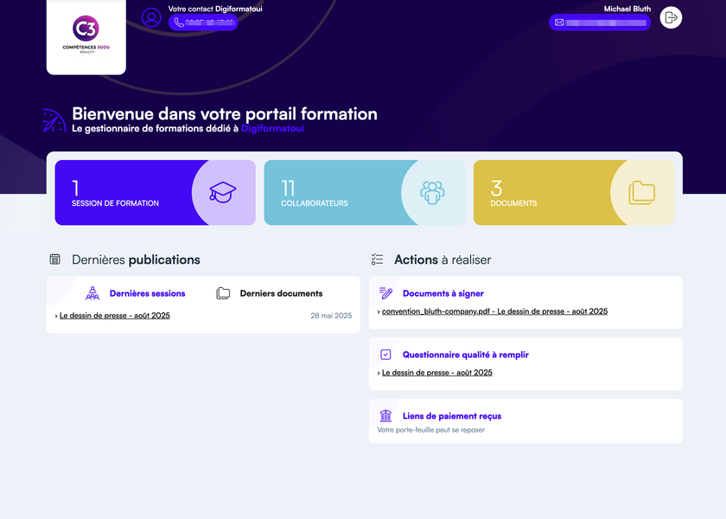The height and width of the screenshot is (519, 726).
Task: Click the checkbox questionnaire icon
Action: tap(385, 355)
